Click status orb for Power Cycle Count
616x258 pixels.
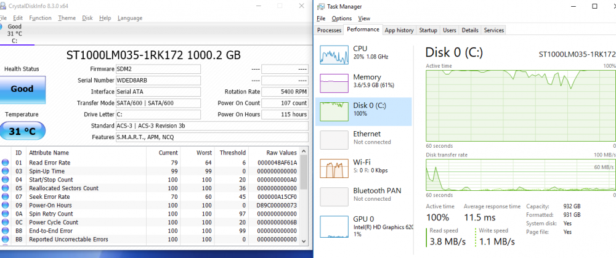[5, 222]
